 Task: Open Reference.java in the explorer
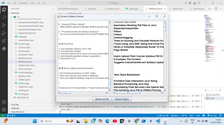pos(25,62)
